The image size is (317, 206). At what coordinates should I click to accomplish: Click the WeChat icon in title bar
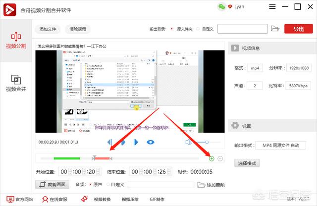(221, 7)
